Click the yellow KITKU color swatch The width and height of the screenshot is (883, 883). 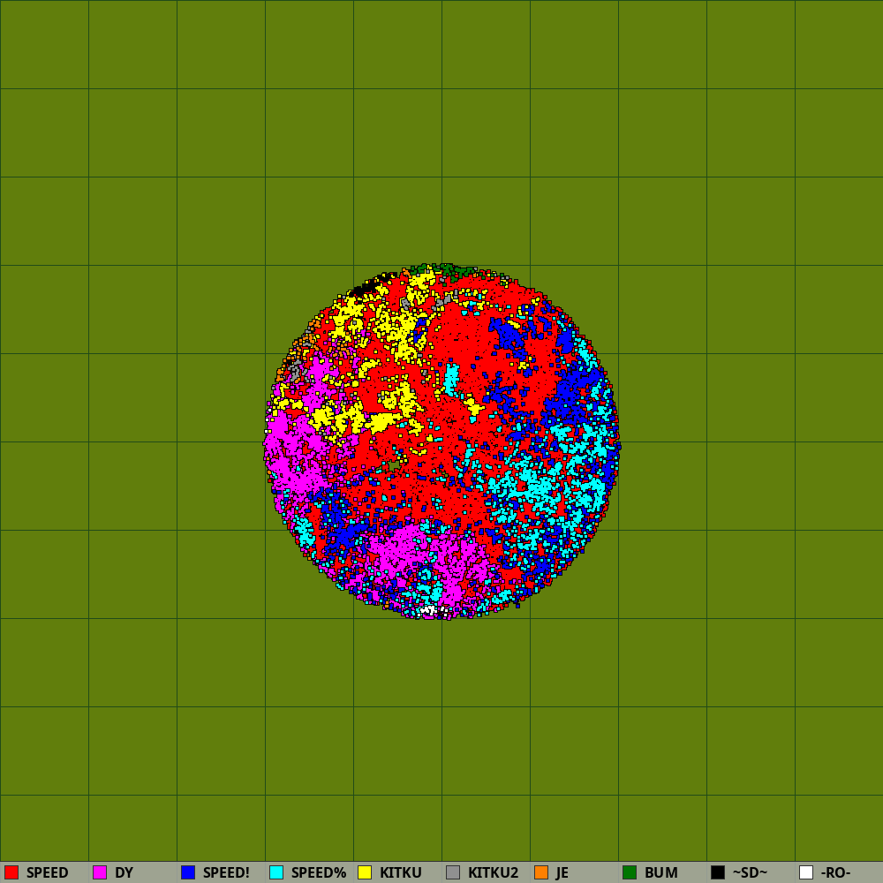pyautogui.click(x=365, y=872)
